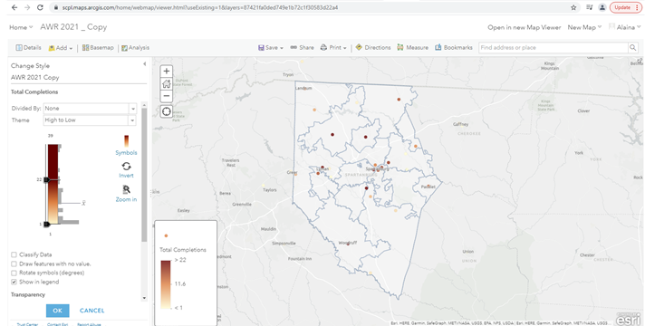Bookmark this page with star icon
Screen dimensions: 645x326
point(573,7)
